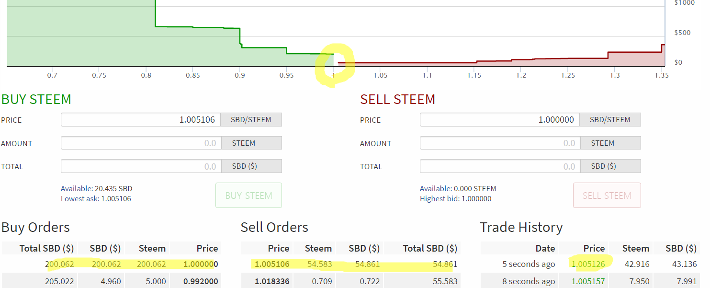Click the Sell Steem amount field
Screen dimensions: 710x288
[499, 143]
